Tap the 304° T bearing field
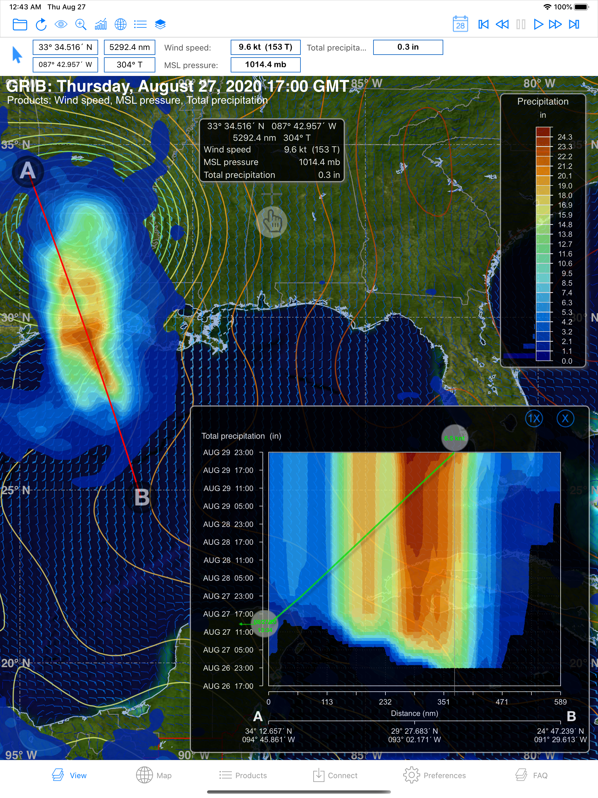The height and width of the screenshot is (798, 598). pyautogui.click(x=129, y=65)
